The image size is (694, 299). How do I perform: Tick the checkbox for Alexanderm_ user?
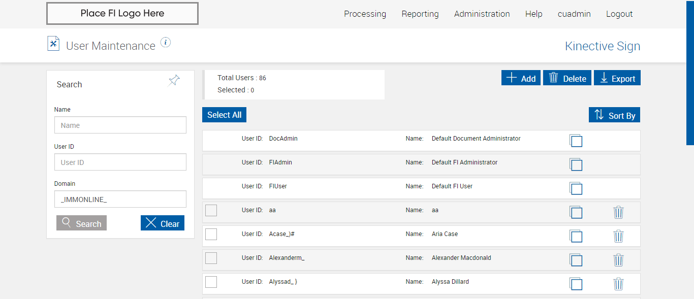point(211,258)
